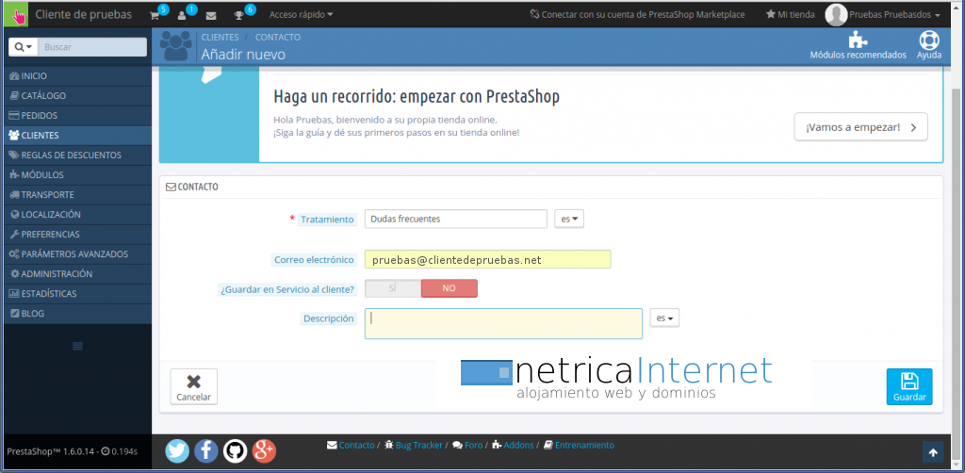Screen dimensions: 965x473
Task: Open language dropdown next to Descripción
Action: click(x=664, y=318)
